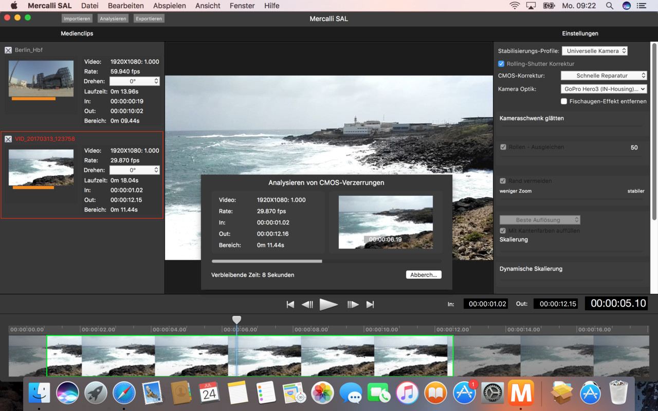Click the Mercalli M icon in Dock
Viewport: 658px width, 411px height.
pos(521,394)
